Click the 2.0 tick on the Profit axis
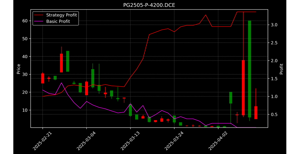Screen dimensions: 300x154 [274, 61]
